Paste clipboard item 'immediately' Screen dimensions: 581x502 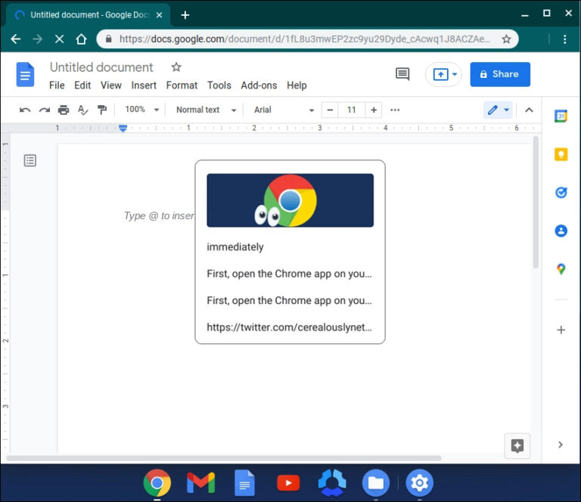click(235, 247)
